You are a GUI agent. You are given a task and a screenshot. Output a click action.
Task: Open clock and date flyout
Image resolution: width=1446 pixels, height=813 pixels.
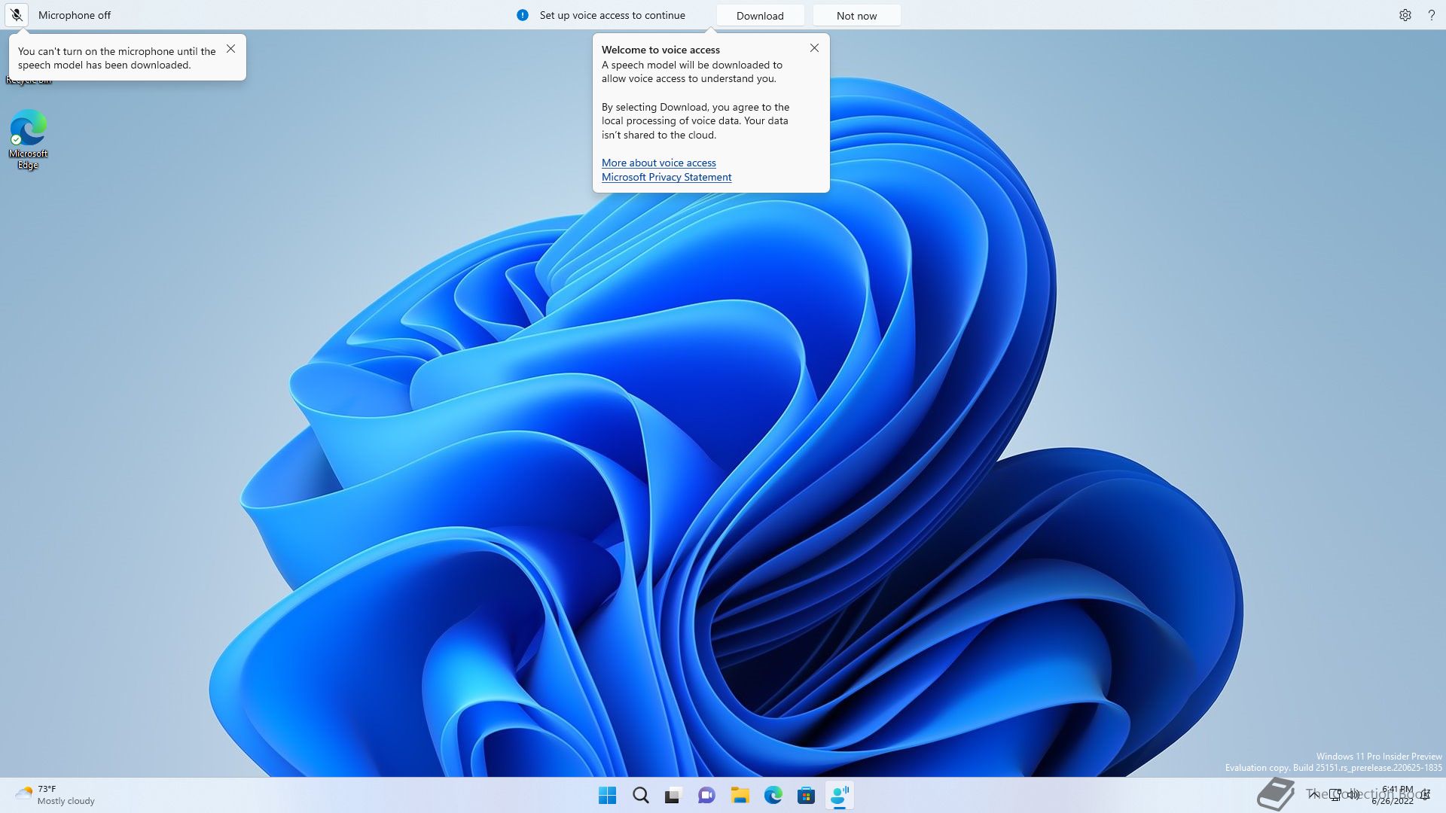[1394, 795]
